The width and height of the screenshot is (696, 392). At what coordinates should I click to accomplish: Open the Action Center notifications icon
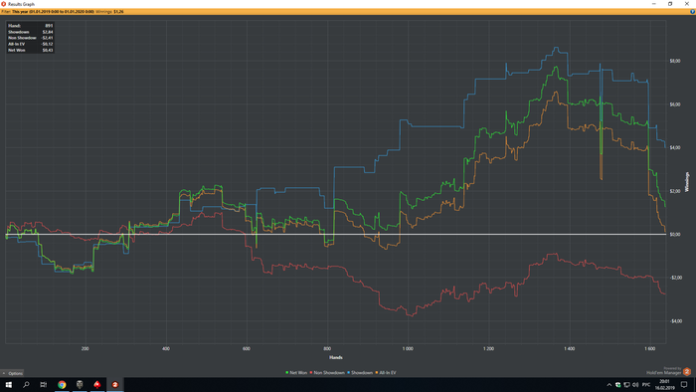(x=684, y=384)
